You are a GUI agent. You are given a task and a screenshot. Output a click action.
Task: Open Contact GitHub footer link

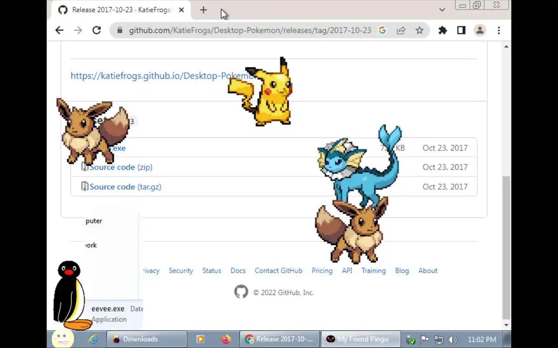point(279,271)
